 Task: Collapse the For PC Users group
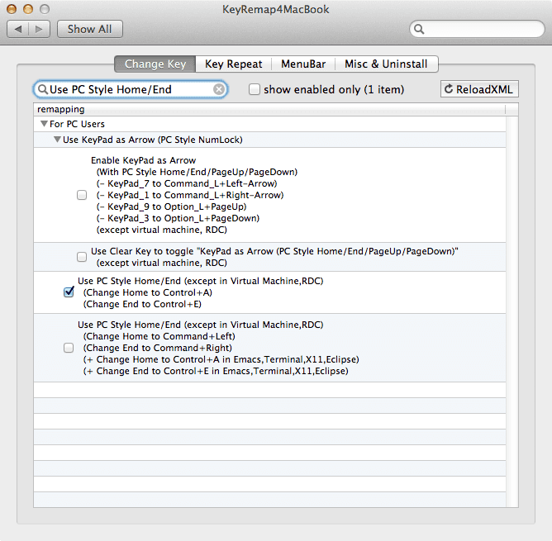(x=44, y=124)
